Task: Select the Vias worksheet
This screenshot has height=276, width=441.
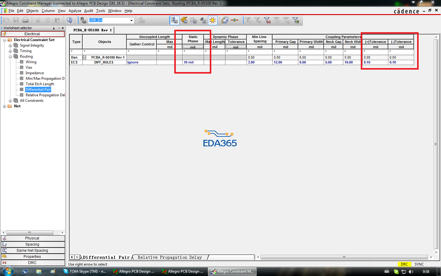Action: coord(29,67)
